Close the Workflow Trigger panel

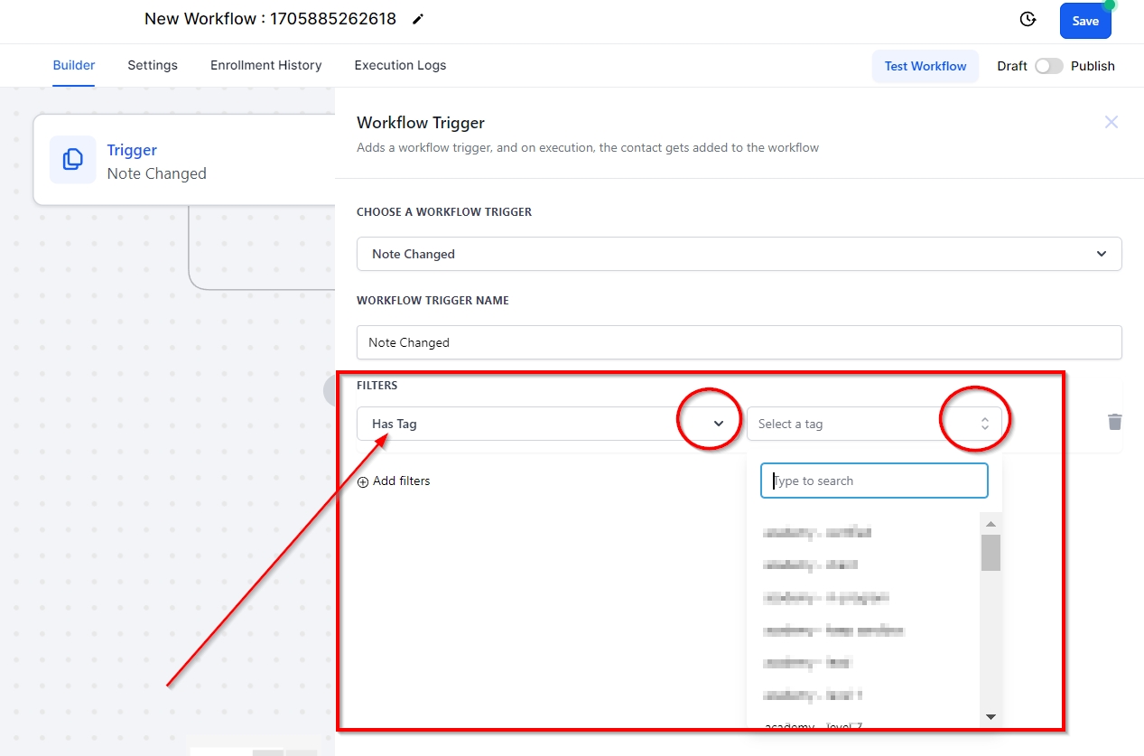(x=1111, y=122)
